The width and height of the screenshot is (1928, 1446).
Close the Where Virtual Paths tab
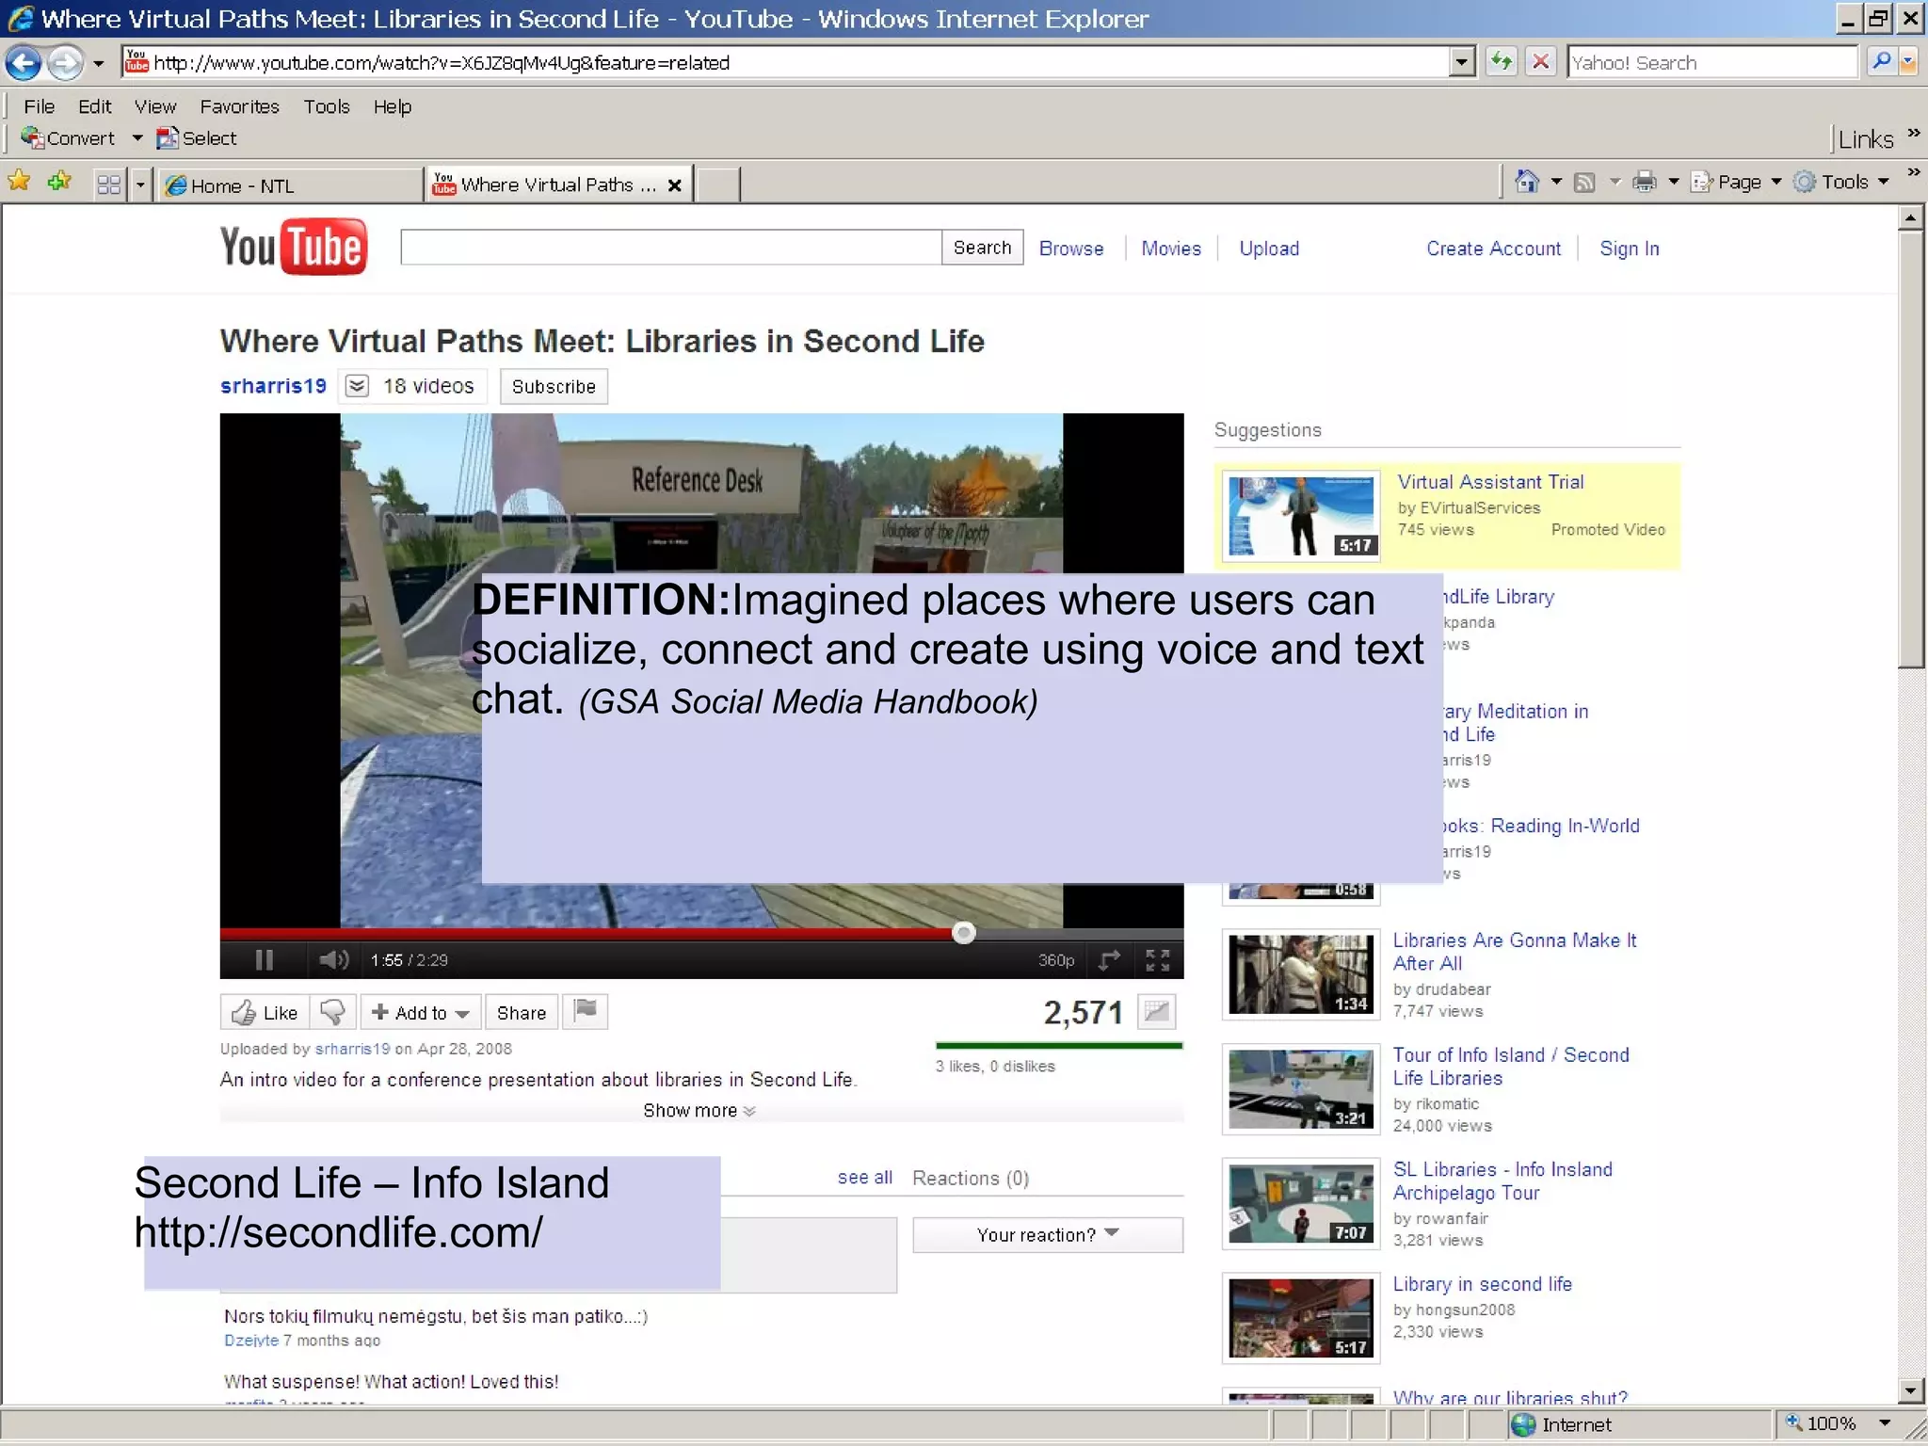click(x=675, y=185)
